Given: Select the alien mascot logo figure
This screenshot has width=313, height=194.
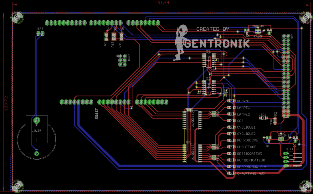Looking at the screenshot, I should [x=181, y=42].
